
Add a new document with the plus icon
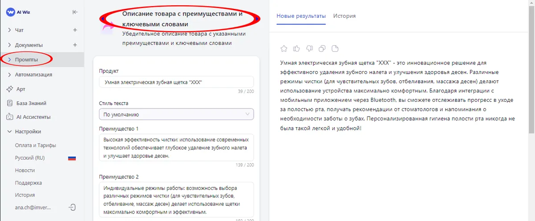(75, 45)
